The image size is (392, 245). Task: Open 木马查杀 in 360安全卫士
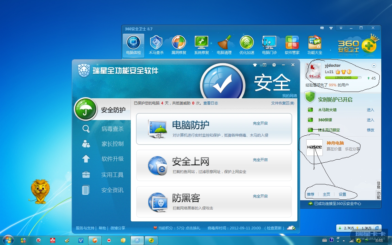[156, 45]
